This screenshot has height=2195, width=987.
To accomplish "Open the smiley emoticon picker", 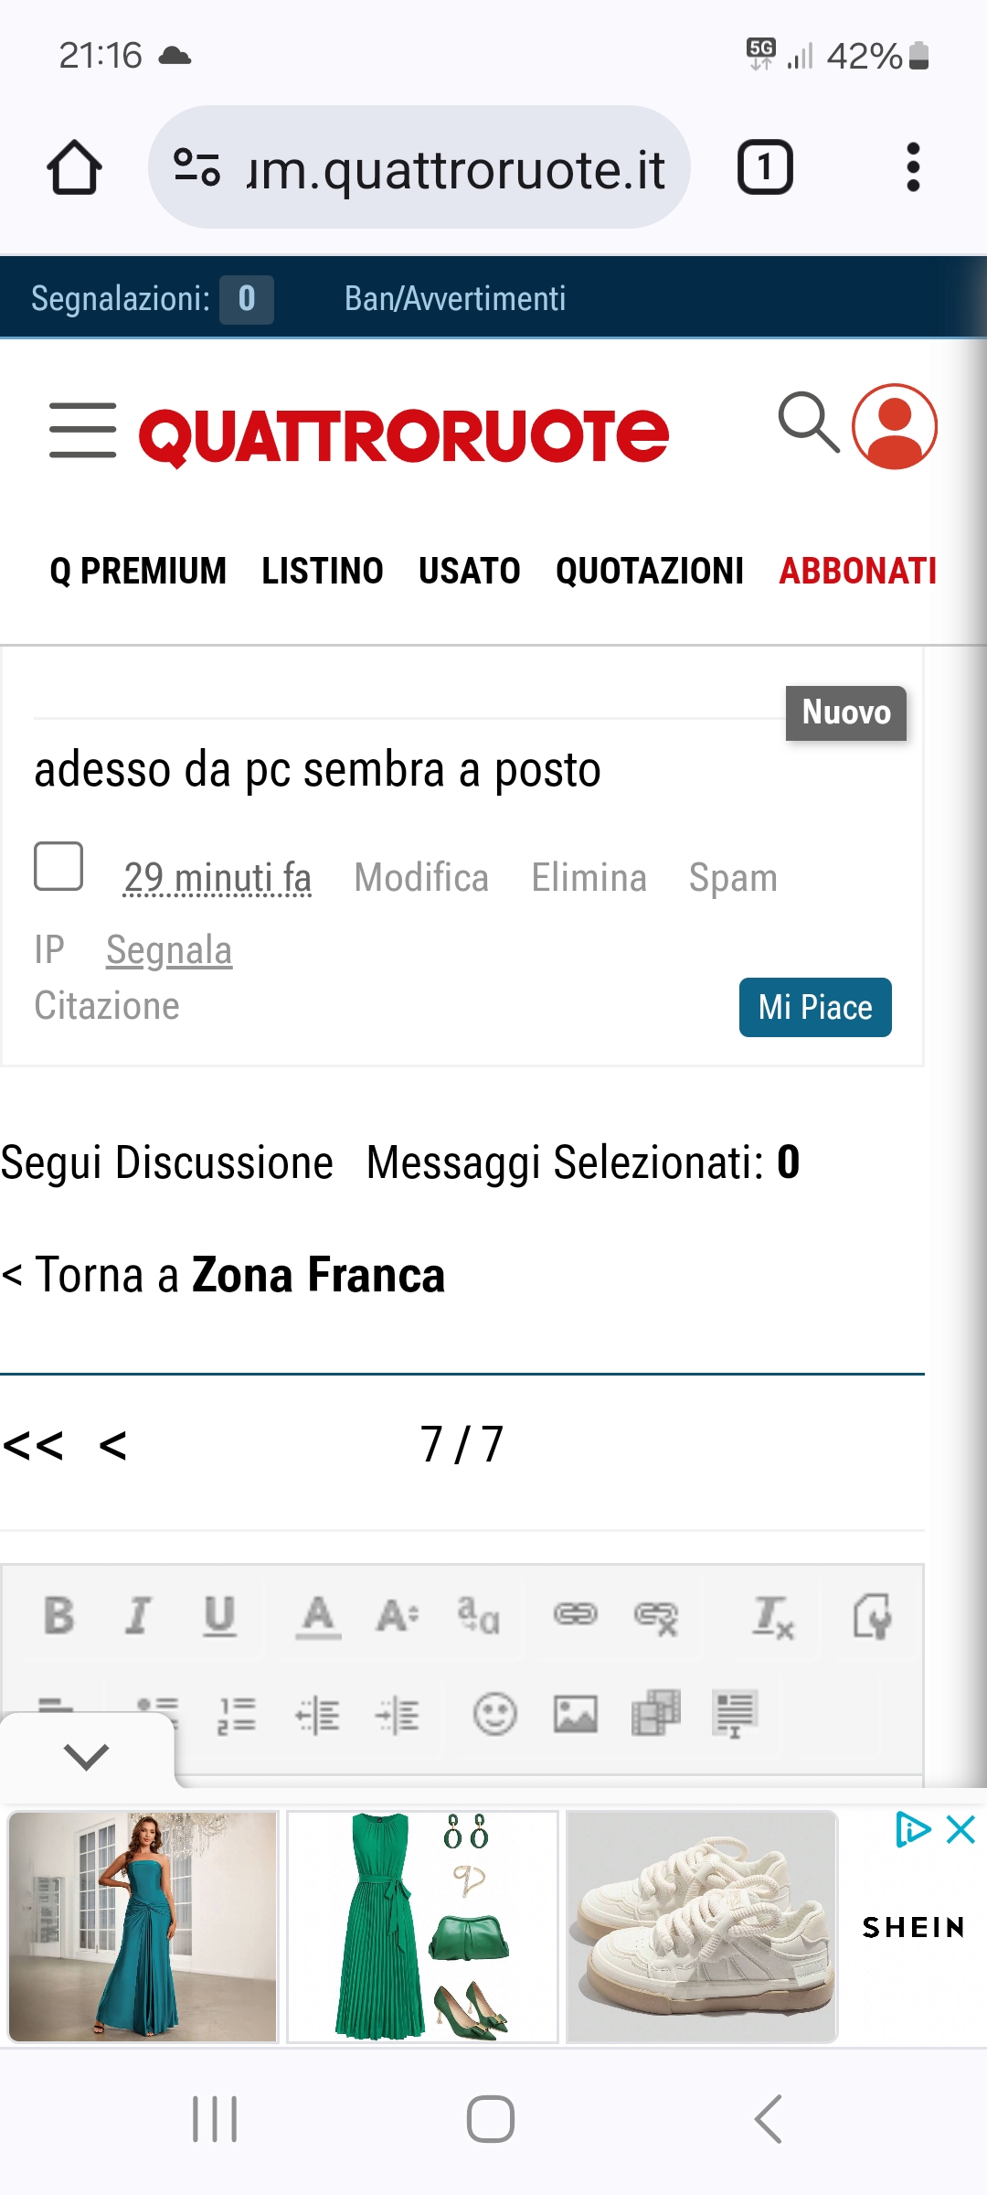I will (494, 1714).
